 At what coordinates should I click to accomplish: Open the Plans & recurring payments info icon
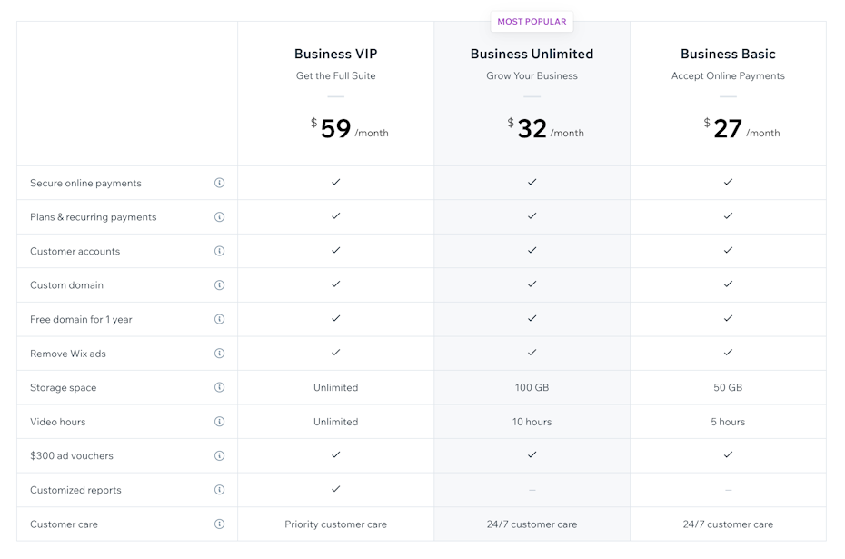(219, 216)
